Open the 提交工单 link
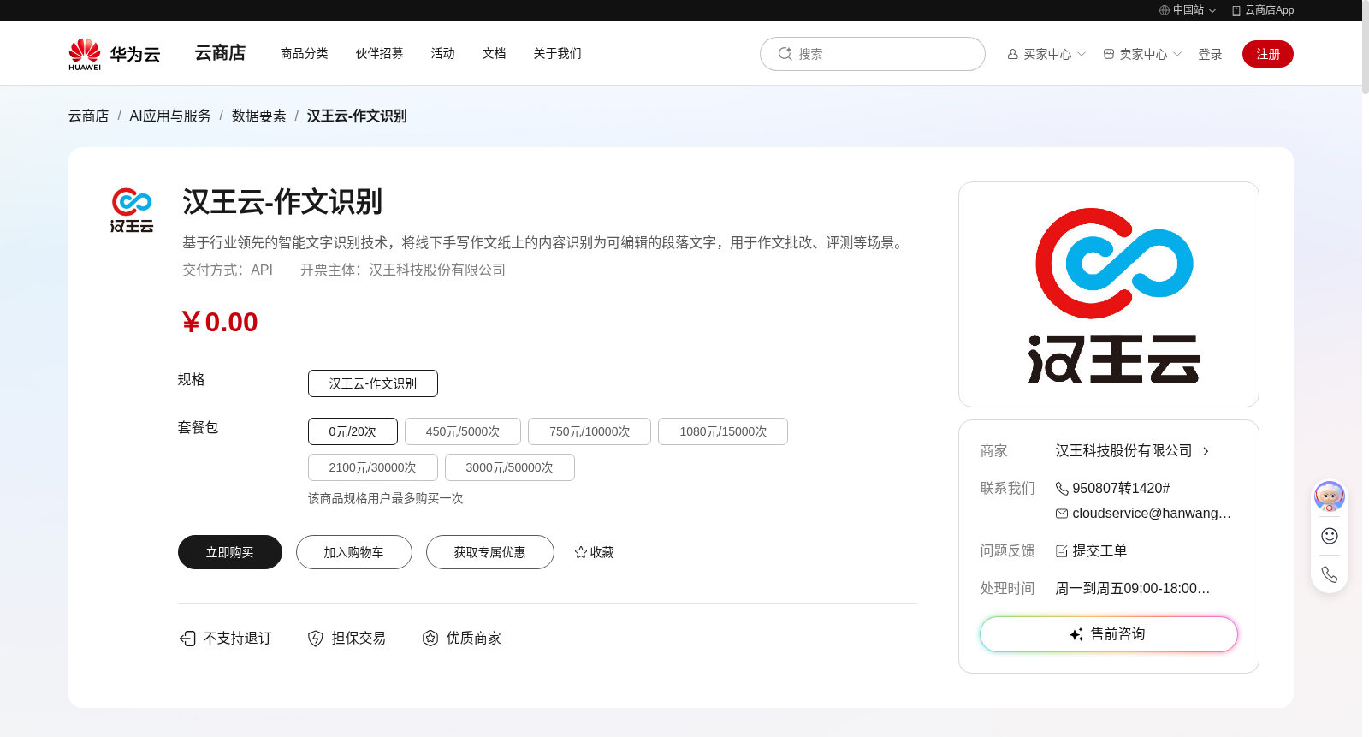Screen dimensions: 1369x737 coord(1099,551)
